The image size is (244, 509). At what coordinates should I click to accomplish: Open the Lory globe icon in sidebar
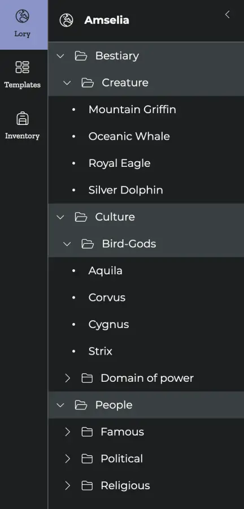[23, 16]
